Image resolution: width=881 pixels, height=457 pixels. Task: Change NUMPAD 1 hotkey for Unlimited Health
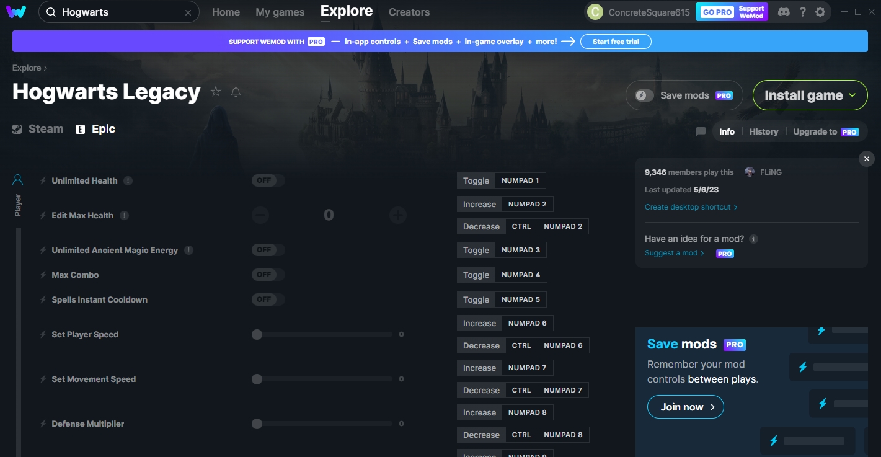pyautogui.click(x=520, y=180)
